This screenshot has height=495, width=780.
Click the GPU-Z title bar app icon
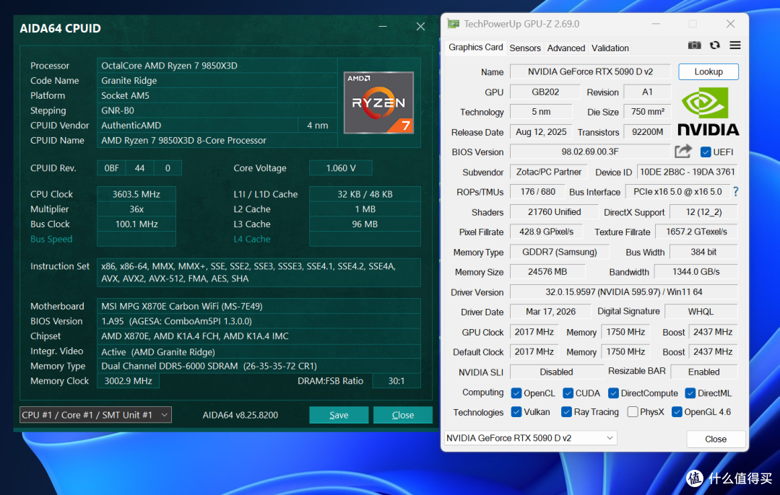(x=453, y=24)
